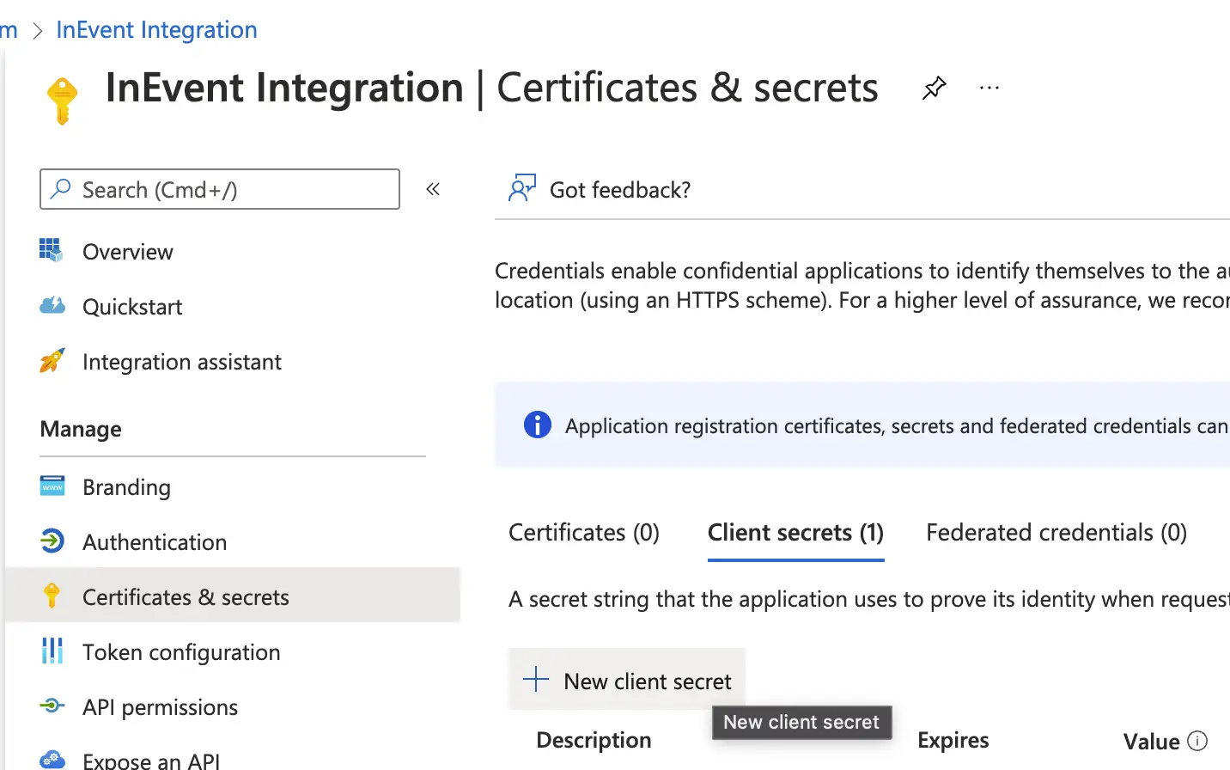Click the Manage section heading
The width and height of the screenshot is (1230, 770).
(x=81, y=429)
